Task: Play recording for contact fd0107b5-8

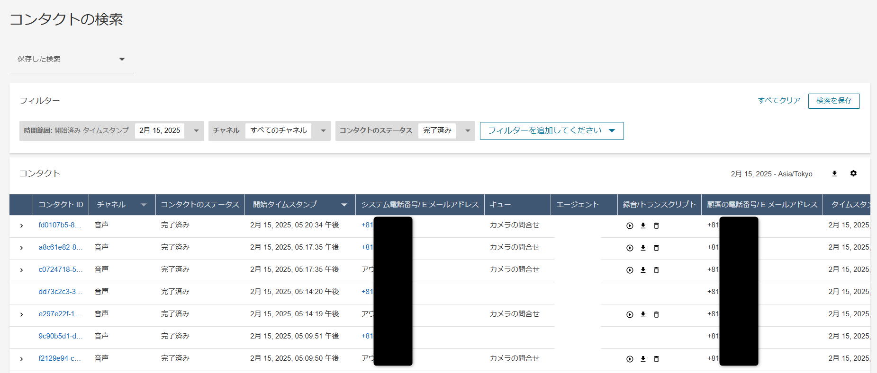Action: [x=630, y=226]
